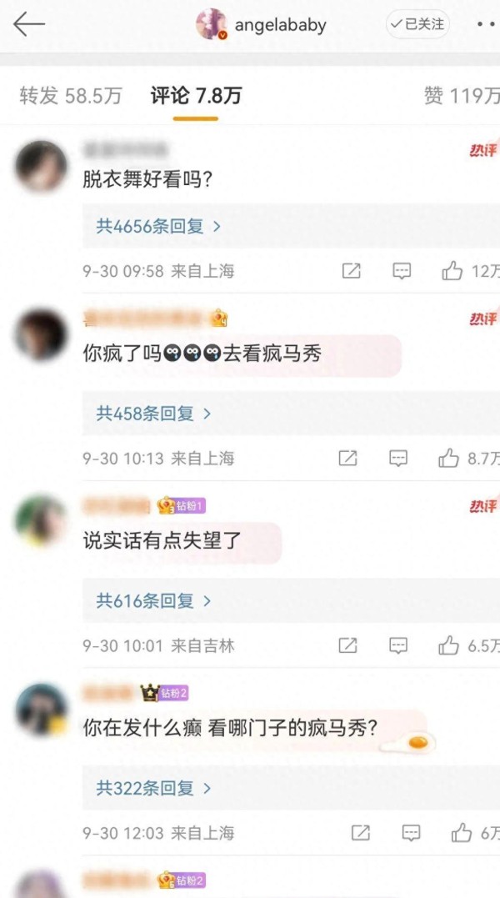This screenshot has height=898, width=500.
Task: Share the 脱衣舞好看吗 comment
Action: (x=352, y=271)
